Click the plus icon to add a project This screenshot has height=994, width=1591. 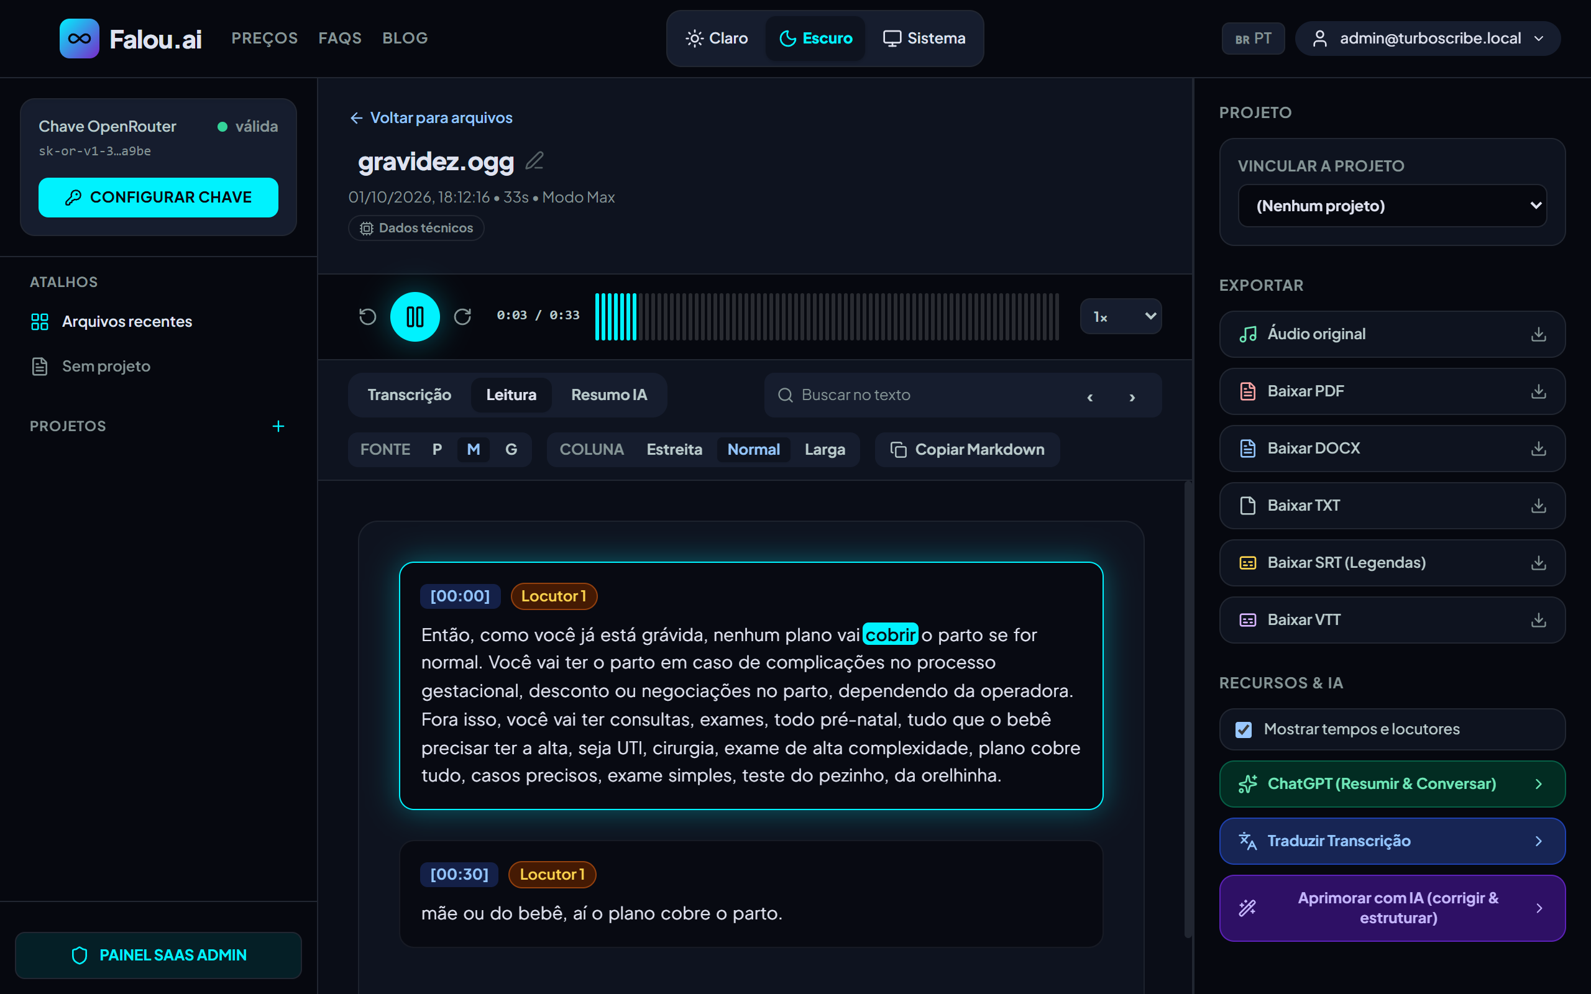click(278, 426)
